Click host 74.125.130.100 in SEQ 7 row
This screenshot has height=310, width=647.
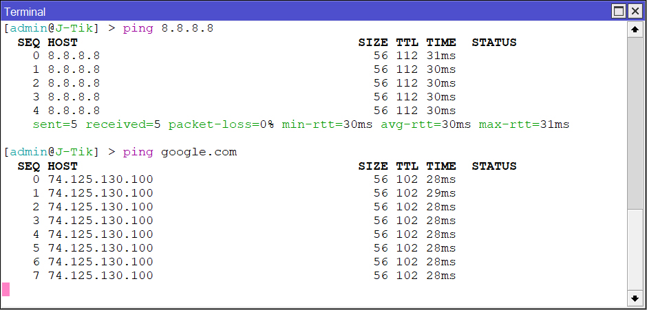coord(100,276)
